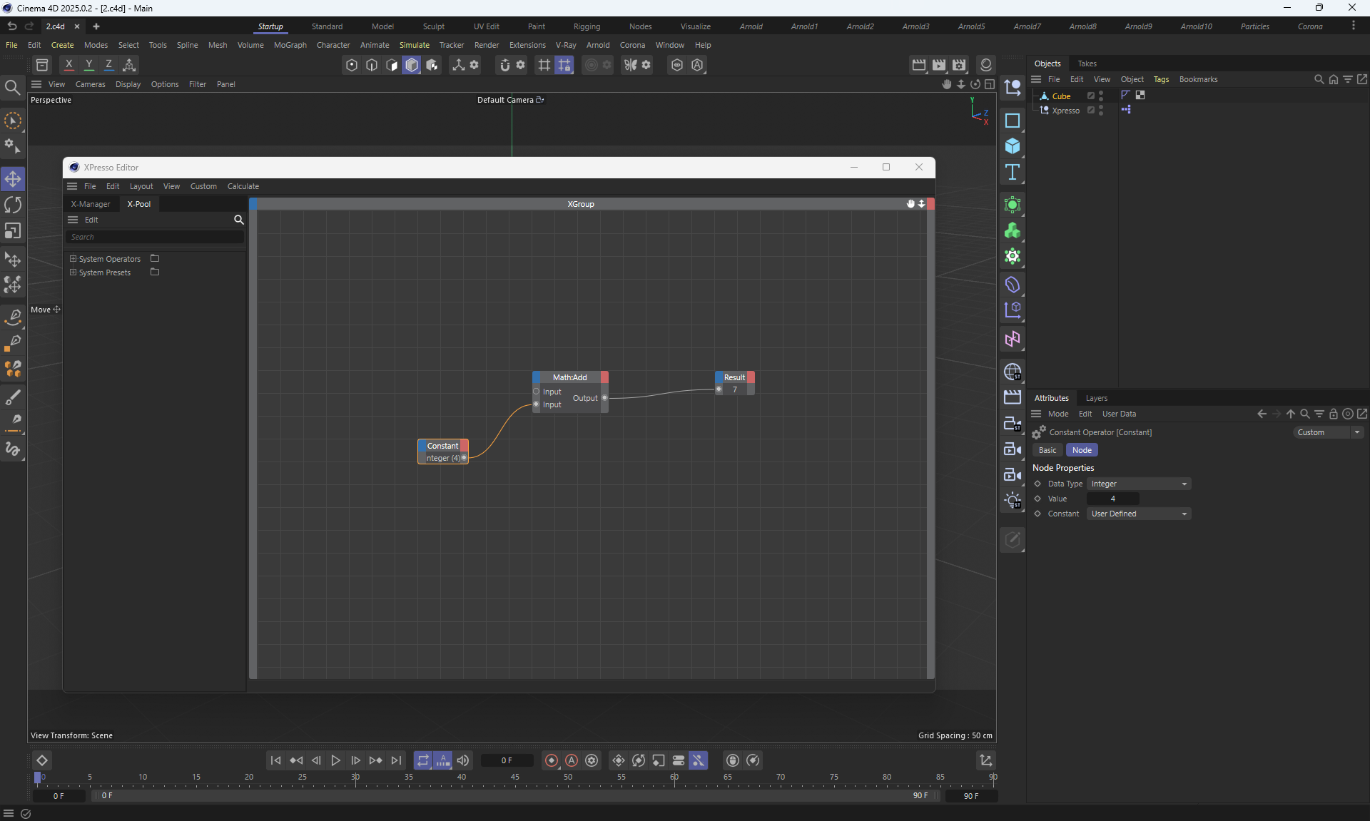The width and height of the screenshot is (1370, 821).
Task: Select the Rotate tool icon
Action: click(x=13, y=205)
